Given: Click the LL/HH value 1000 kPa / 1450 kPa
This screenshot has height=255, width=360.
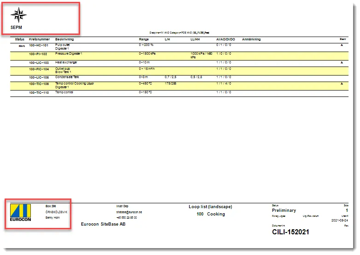Looking at the screenshot, I should point(201,55).
